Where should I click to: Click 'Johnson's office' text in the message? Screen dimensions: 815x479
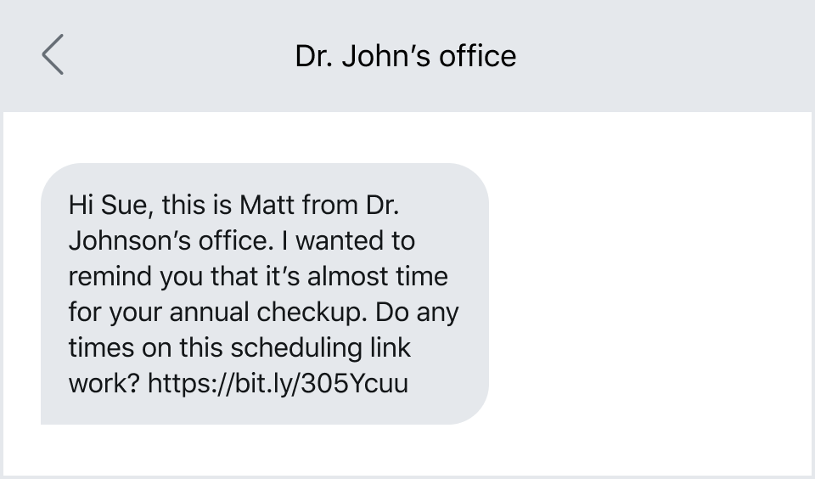171,241
